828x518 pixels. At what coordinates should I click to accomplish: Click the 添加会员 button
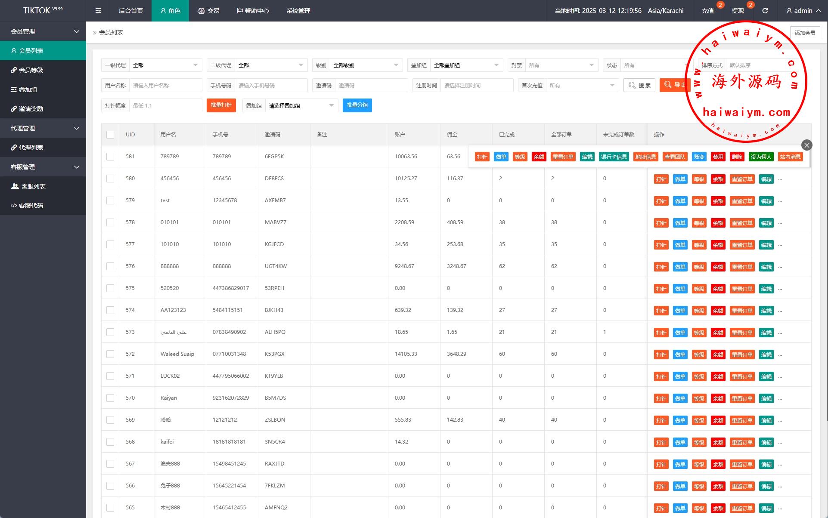pos(804,33)
